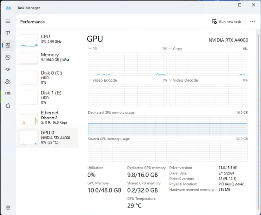Select the CPU performance item
Screen dimensions: 261x215
click(48, 41)
